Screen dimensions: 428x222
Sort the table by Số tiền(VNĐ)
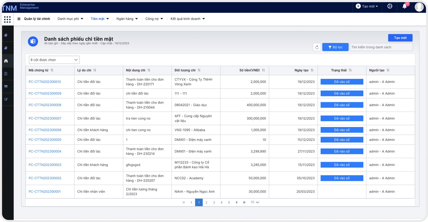tap(263, 70)
